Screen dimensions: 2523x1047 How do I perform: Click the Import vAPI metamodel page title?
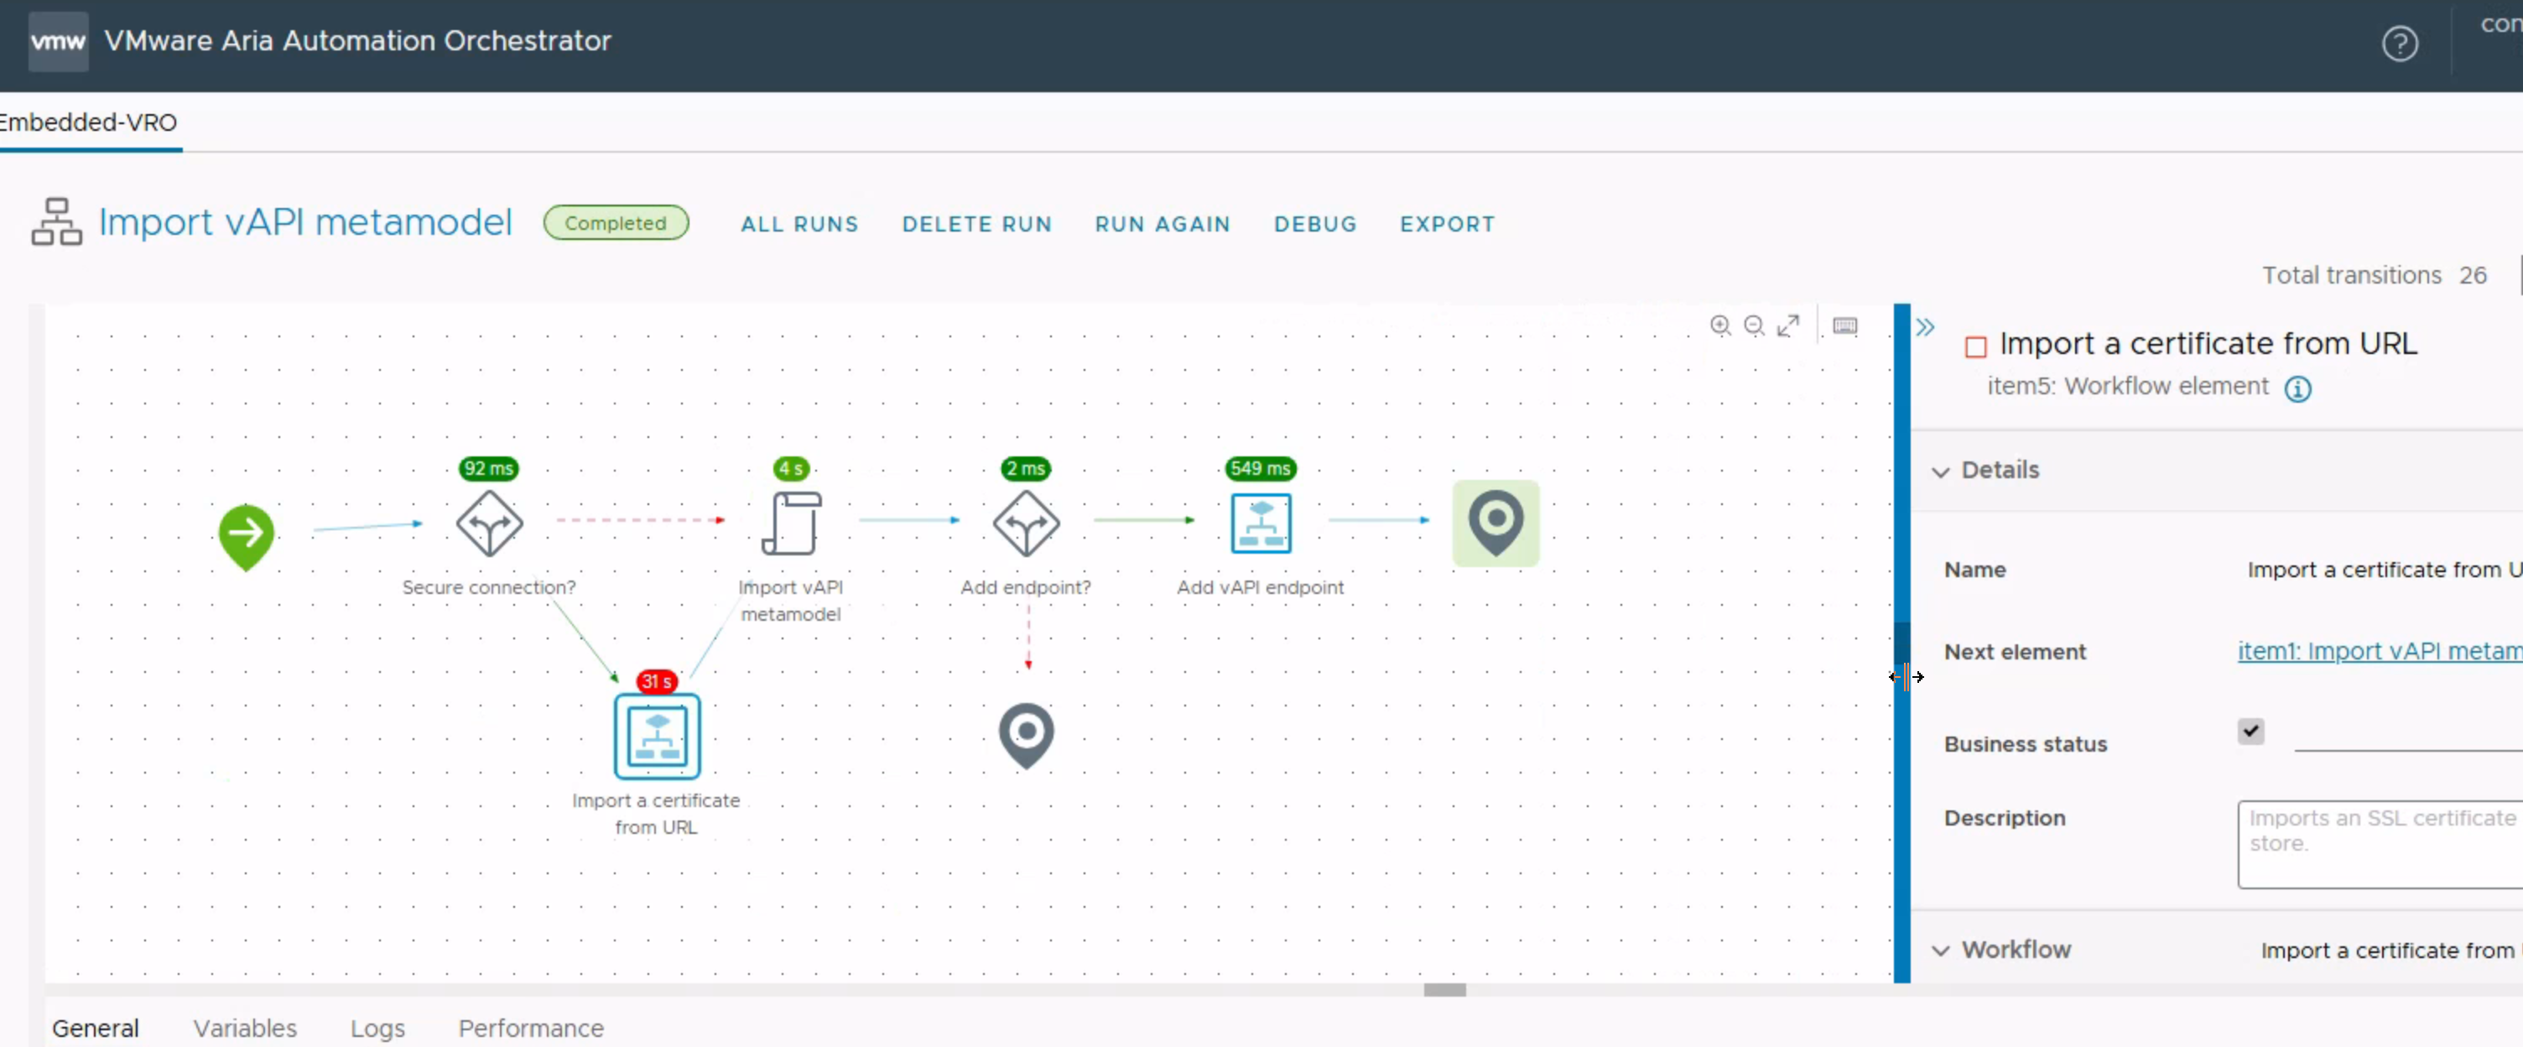pos(305,222)
